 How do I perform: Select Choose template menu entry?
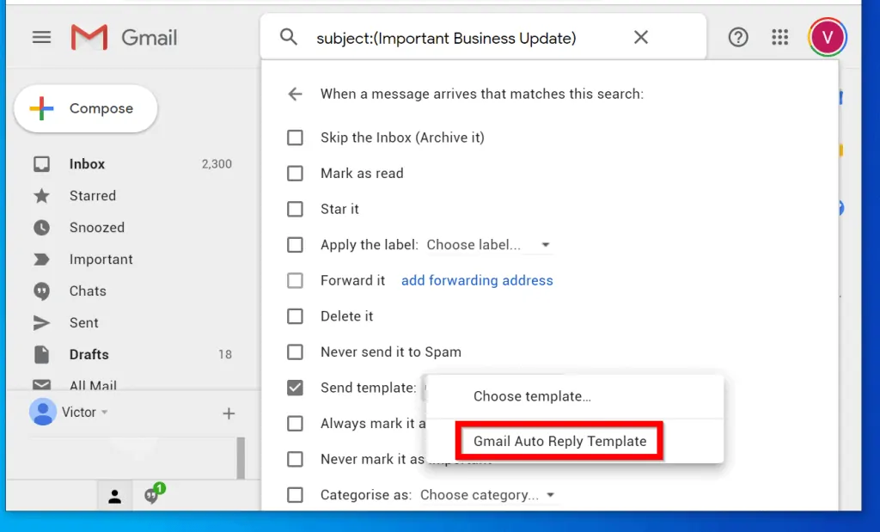(532, 396)
